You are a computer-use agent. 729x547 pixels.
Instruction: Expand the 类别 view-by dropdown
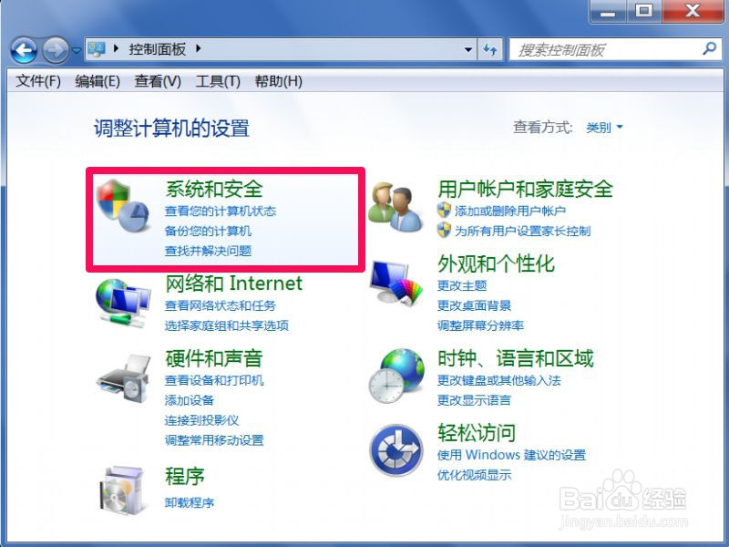pos(604,127)
